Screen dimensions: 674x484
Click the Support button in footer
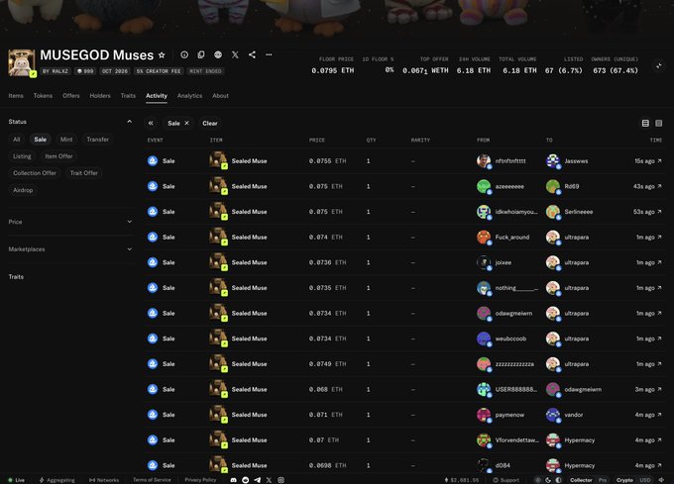pyautogui.click(x=505, y=480)
